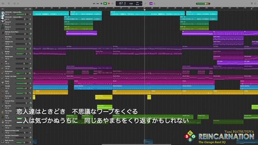Select the Nord Lead track name
Image resolution: width=258 pixels, height=145 pixels.
pyautogui.click(x=8, y=96)
